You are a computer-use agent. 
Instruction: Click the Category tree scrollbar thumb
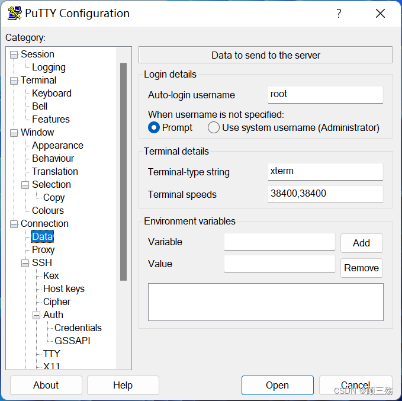point(123,172)
